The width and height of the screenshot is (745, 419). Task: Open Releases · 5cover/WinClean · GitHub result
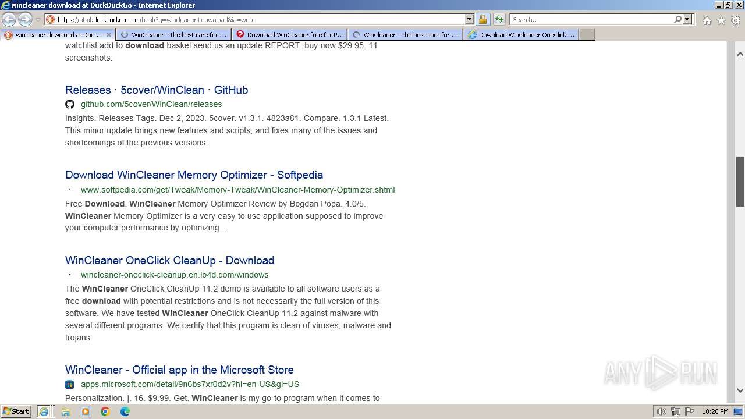[157, 90]
